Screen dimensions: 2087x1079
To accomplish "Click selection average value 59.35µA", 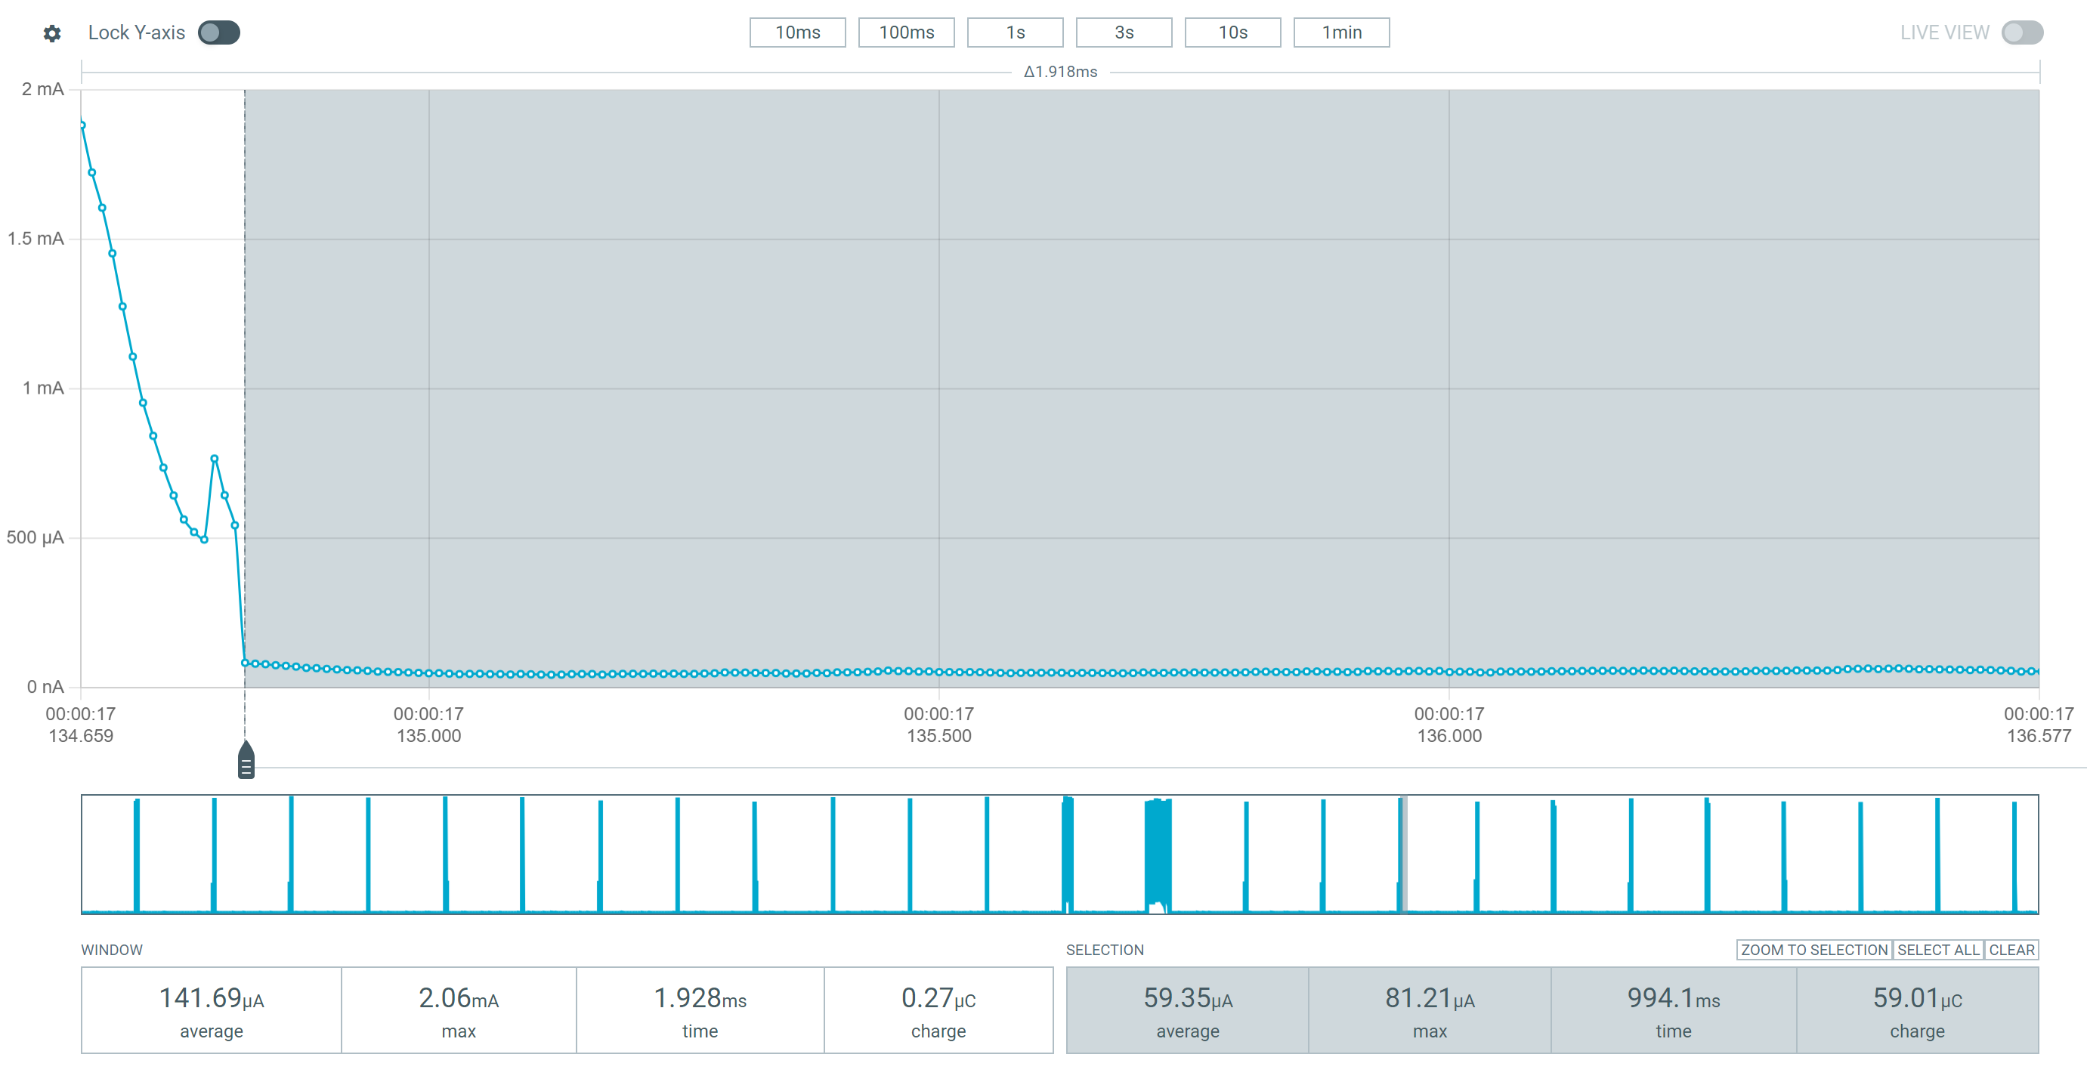I will click(1188, 998).
